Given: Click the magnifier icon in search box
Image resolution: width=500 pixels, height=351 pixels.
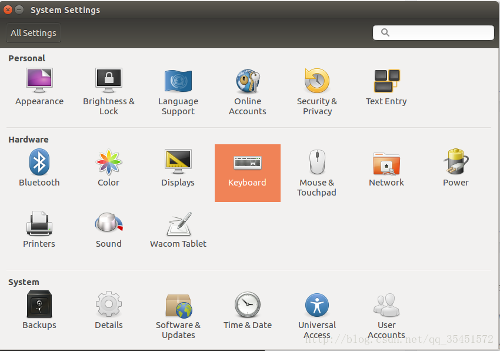Looking at the screenshot, I should [385, 32].
